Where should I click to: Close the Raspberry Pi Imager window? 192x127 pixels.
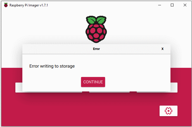pyautogui.click(x=185, y=5)
